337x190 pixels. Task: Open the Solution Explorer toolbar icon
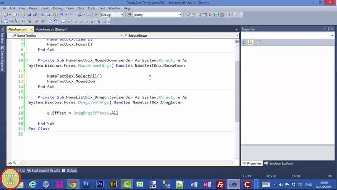tap(187, 15)
